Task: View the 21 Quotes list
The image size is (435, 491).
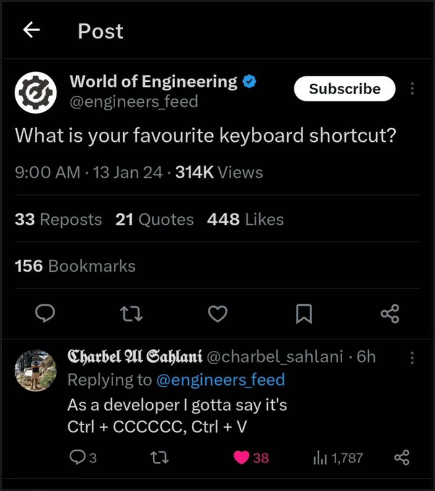Action: point(154,219)
